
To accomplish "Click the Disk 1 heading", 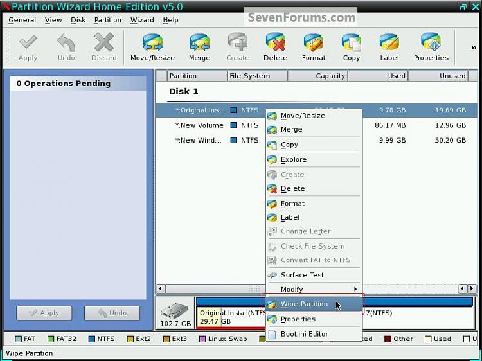I will point(184,92).
